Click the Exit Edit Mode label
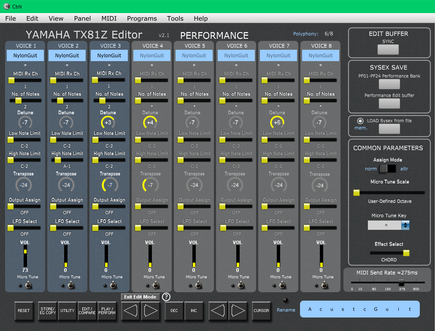Viewport: 435px width, 331px height. [x=140, y=297]
